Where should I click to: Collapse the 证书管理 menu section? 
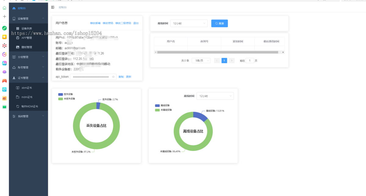[x=28, y=78]
